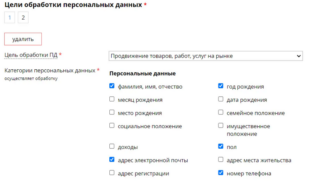Click the dropdown arrow of purpose selector
Viewport: 309px width, 181px height.
pos(299,56)
